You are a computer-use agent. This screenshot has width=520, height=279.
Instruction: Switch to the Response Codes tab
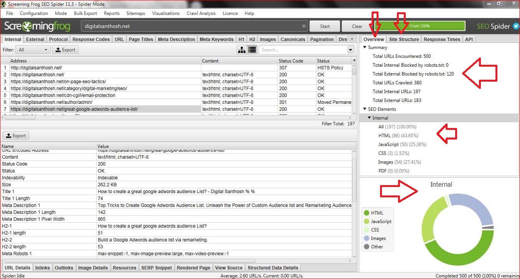point(91,39)
